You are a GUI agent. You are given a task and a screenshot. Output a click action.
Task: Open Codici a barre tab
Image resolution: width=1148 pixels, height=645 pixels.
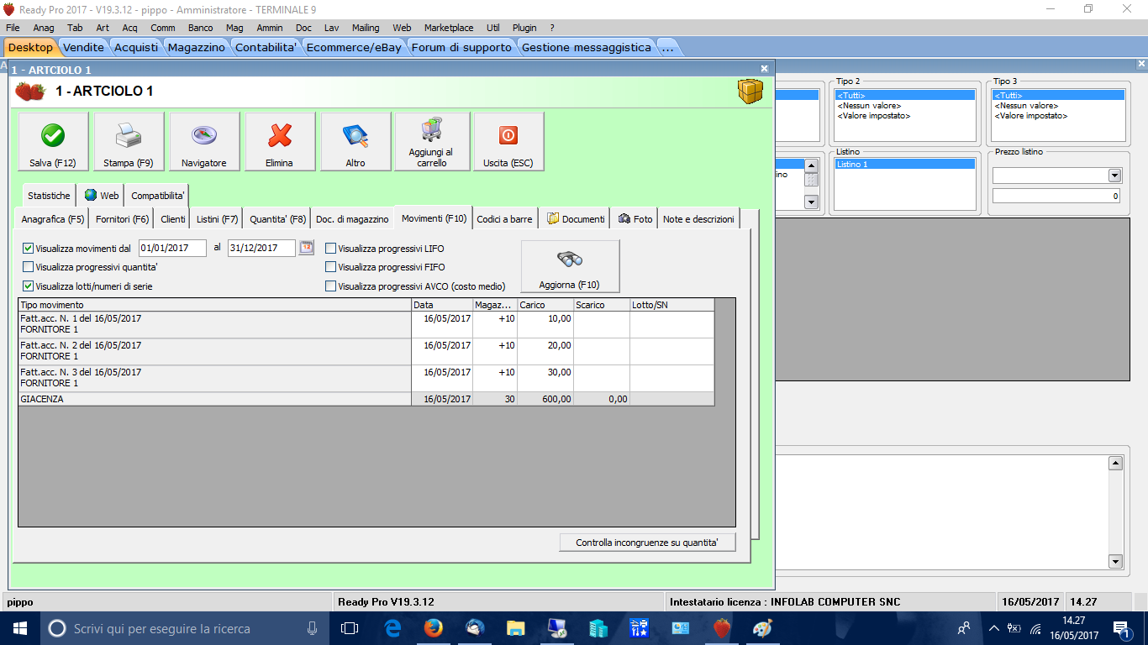click(504, 219)
